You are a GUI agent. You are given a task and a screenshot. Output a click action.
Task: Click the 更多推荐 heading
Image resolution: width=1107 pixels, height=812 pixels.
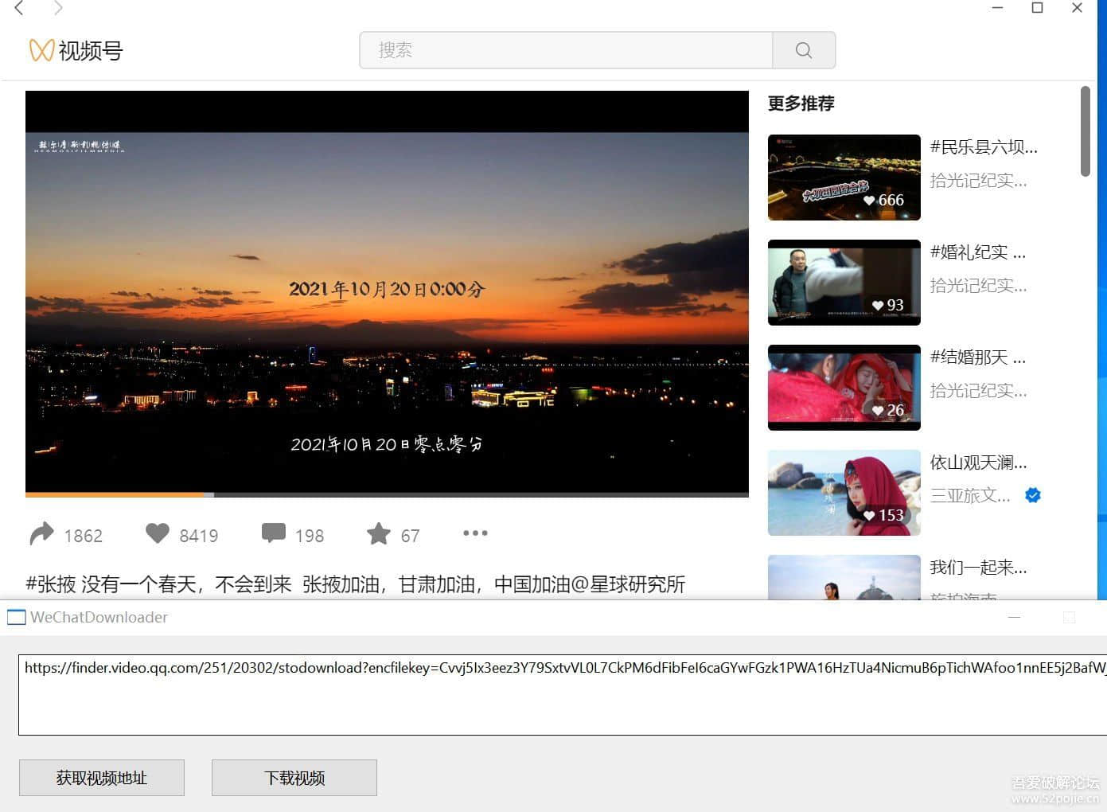point(801,103)
